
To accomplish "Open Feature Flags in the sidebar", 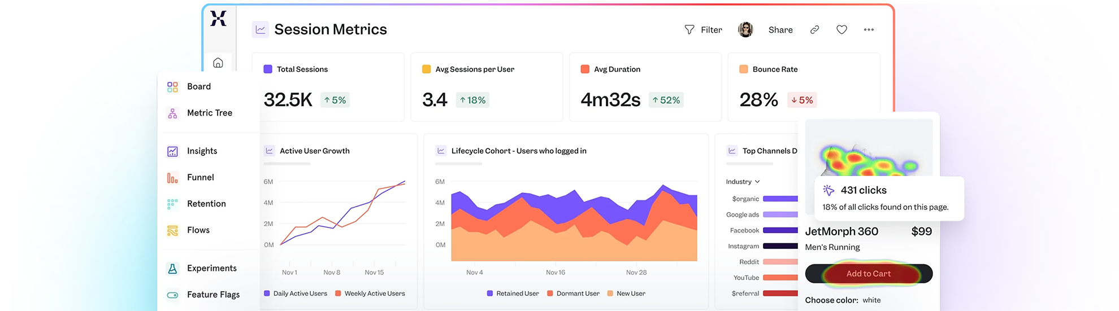I will tap(213, 295).
